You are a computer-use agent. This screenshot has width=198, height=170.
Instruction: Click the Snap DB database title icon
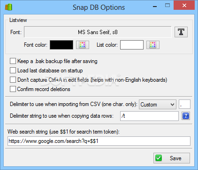(x=8, y=7)
